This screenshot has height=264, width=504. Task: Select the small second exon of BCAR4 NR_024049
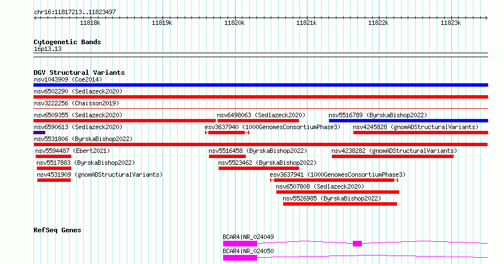click(357, 244)
